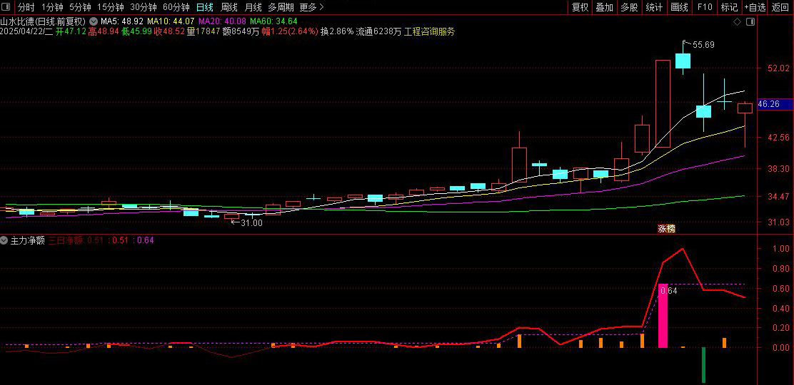The image size is (794, 385).
Task: Open settings circle next to 山水比德 title
Action: tap(93, 21)
